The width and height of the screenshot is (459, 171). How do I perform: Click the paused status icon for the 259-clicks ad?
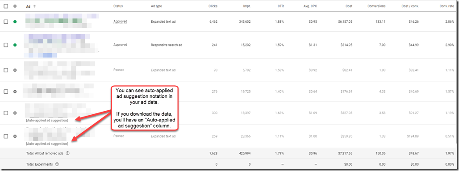pos(15,136)
